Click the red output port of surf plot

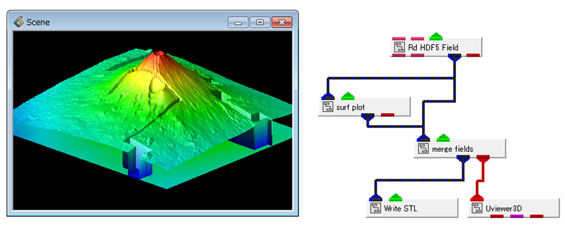pyautogui.click(x=388, y=115)
